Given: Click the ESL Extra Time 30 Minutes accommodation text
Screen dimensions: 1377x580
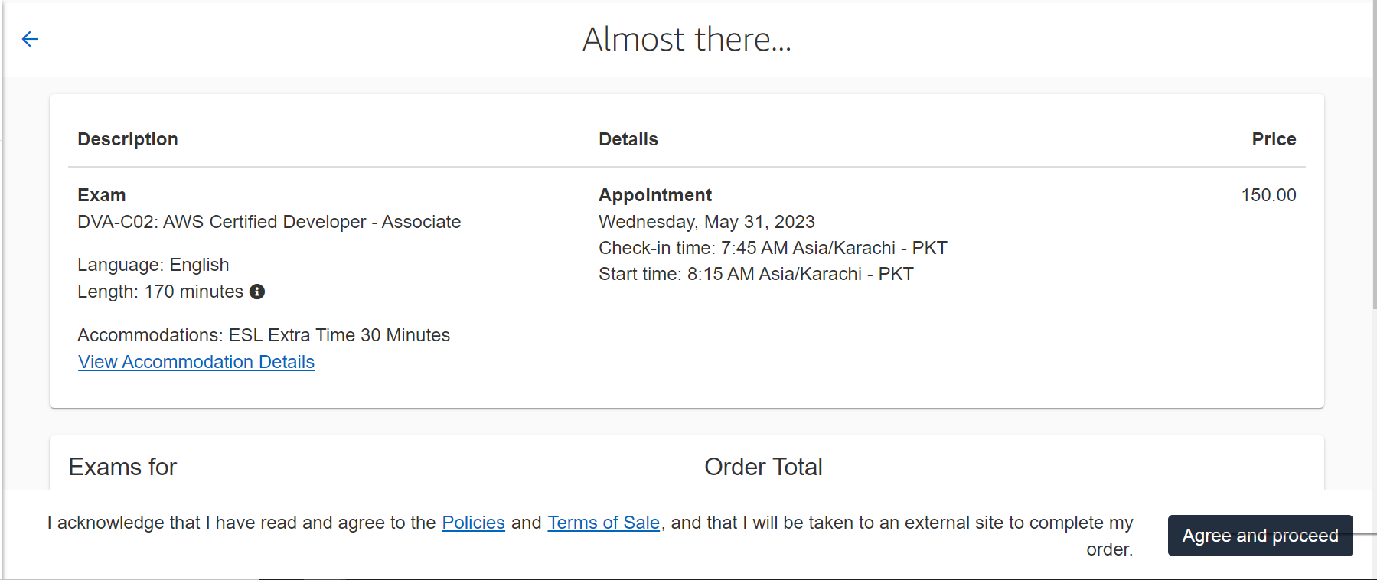Looking at the screenshot, I should (339, 335).
